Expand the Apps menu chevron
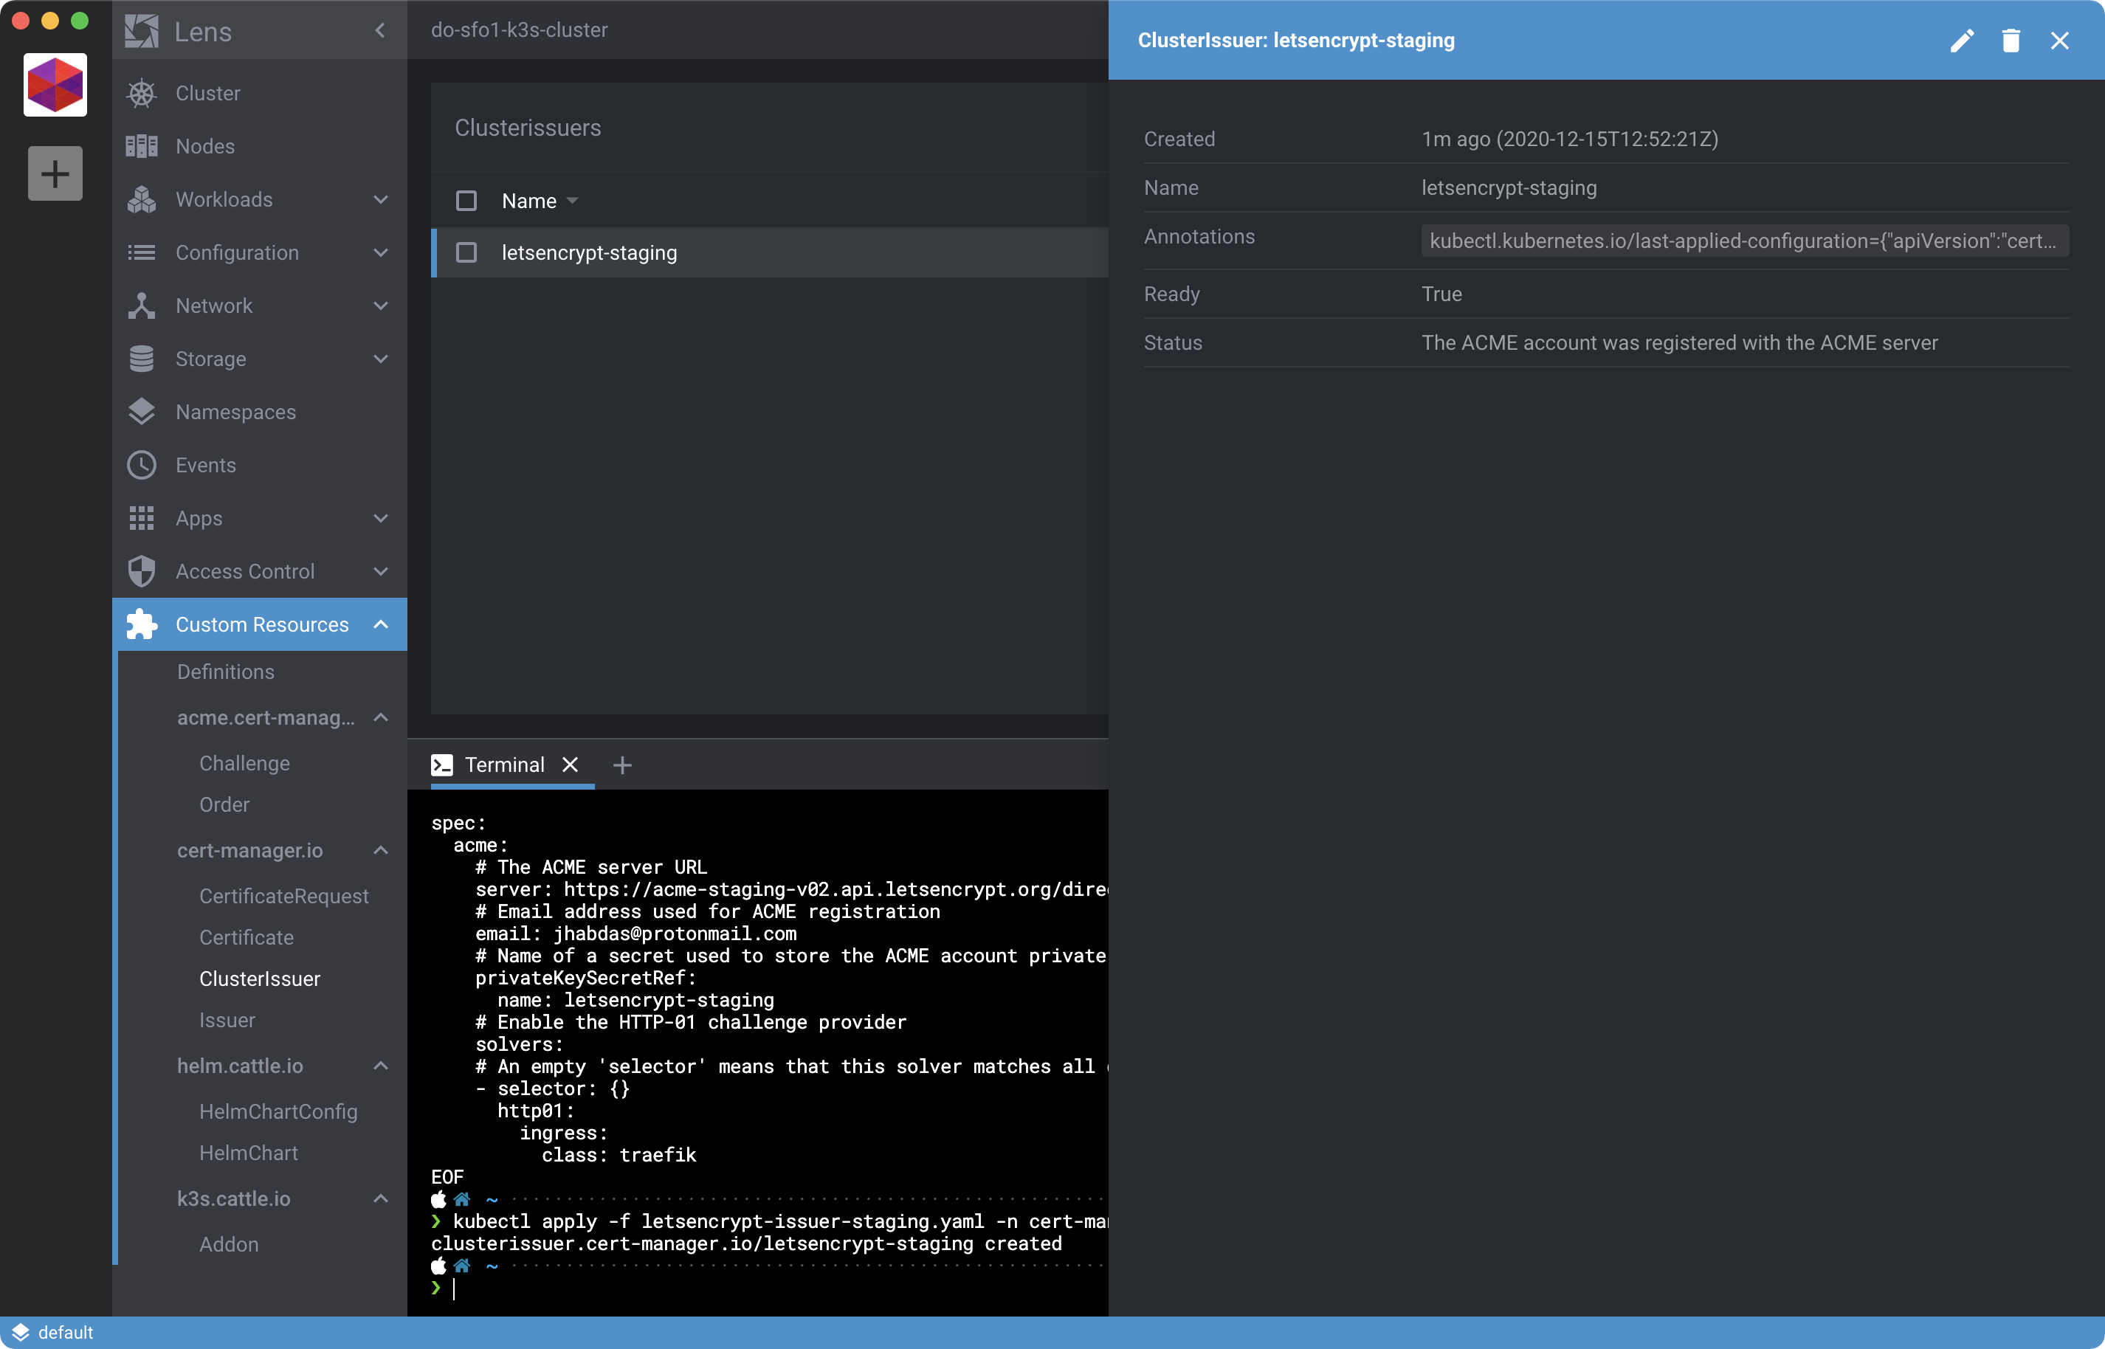 point(380,518)
